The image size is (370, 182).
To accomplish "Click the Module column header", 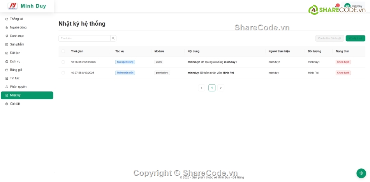I will coord(159,51).
